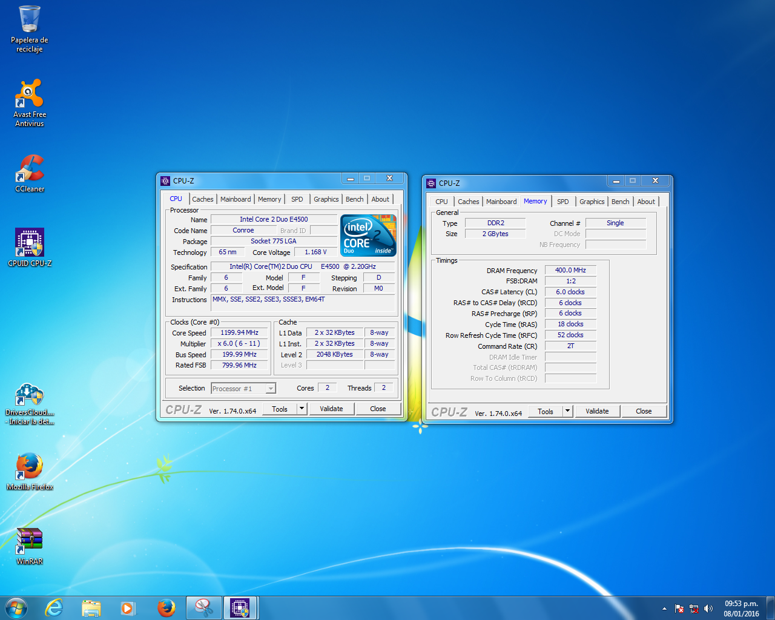Screen dimensions: 775x620
Task: Switch to Mainboard tab in right CPU-Z window
Action: point(501,202)
